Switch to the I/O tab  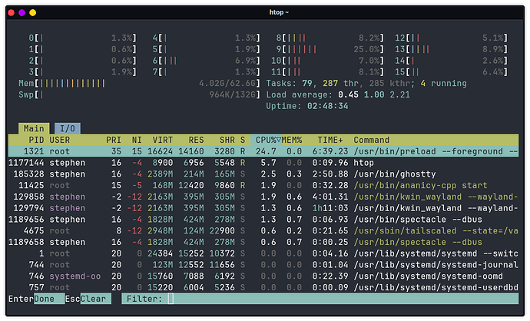[x=68, y=128]
